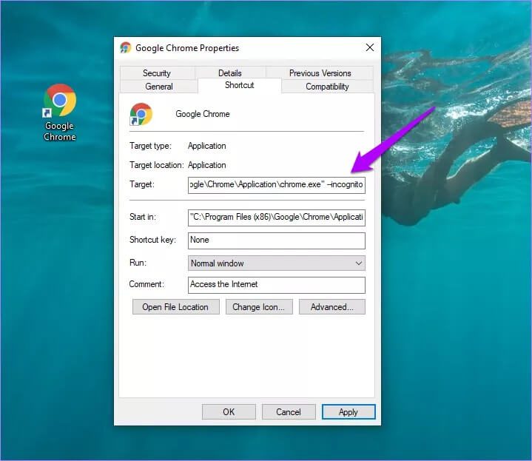Open the Previous Versions tab
The image size is (532, 461).
pyautogui.click(x=320, y=73)
